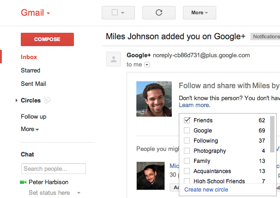Image resolution: width=280 pixels, height=198 pixels.
Task: Click Miles Johnson's profile photo
Action: pos(154,99)
